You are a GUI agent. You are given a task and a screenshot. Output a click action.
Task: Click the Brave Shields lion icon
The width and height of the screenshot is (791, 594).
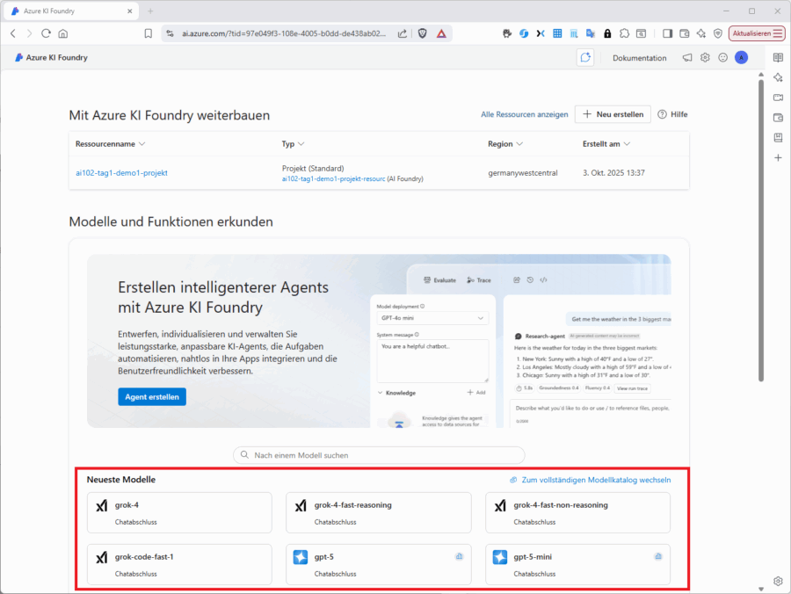click(x=422, y=33)
